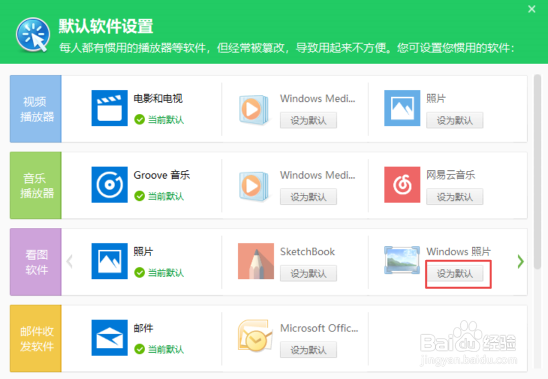
Task: Click the 照片 icon in 视频播放器 row
Action: [402, 108]
